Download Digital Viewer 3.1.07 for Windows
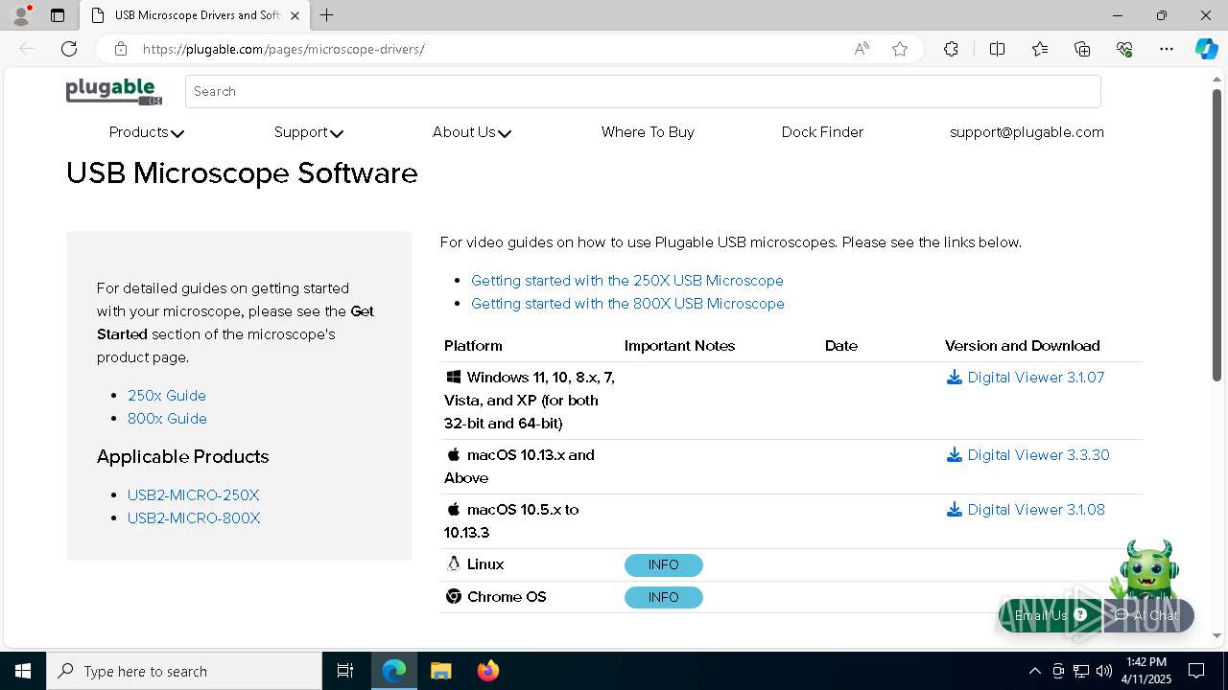This screenshot has height=690, width=1228. pos(1026,378)
